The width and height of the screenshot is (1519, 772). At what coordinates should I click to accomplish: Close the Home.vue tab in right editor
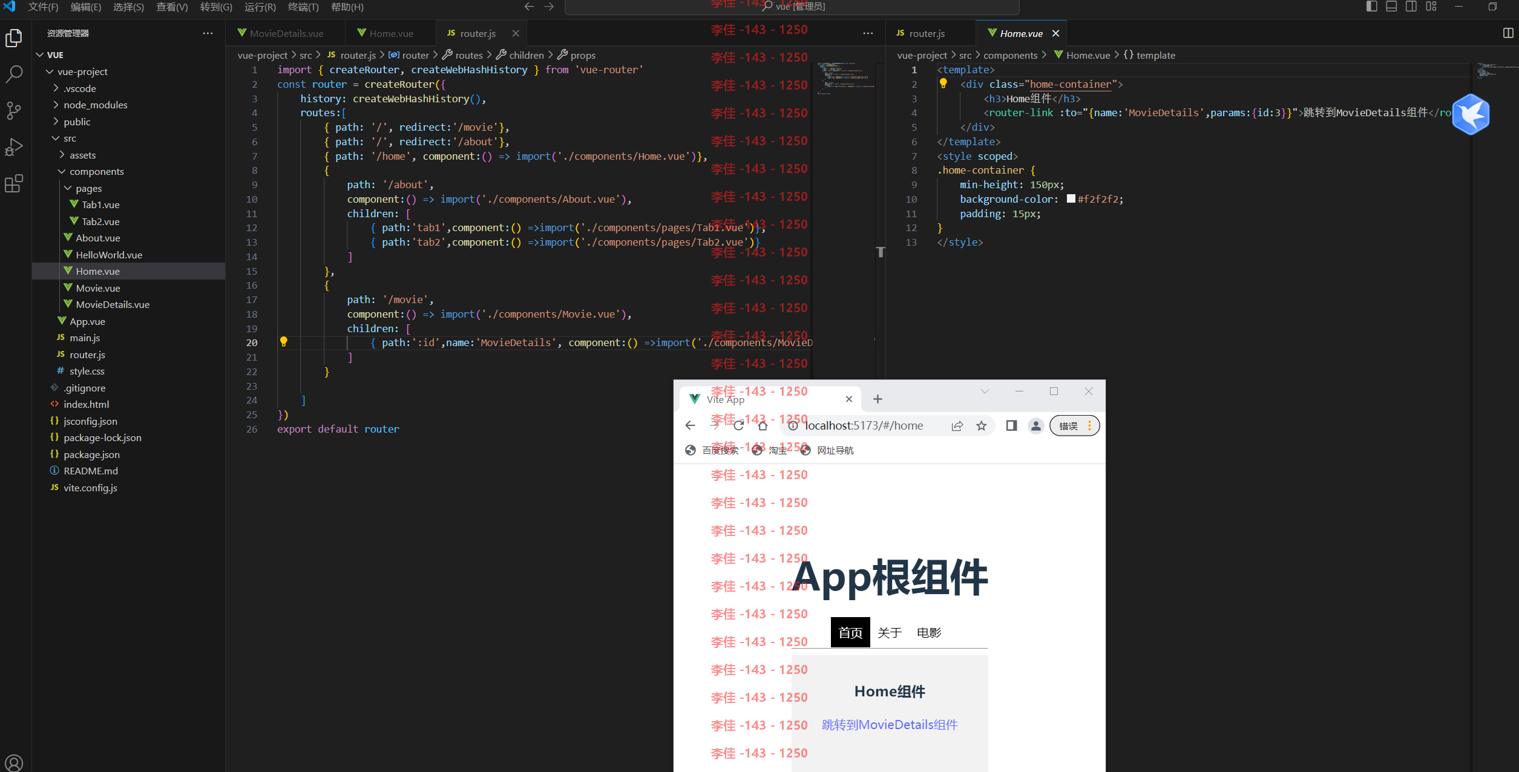1055,33
